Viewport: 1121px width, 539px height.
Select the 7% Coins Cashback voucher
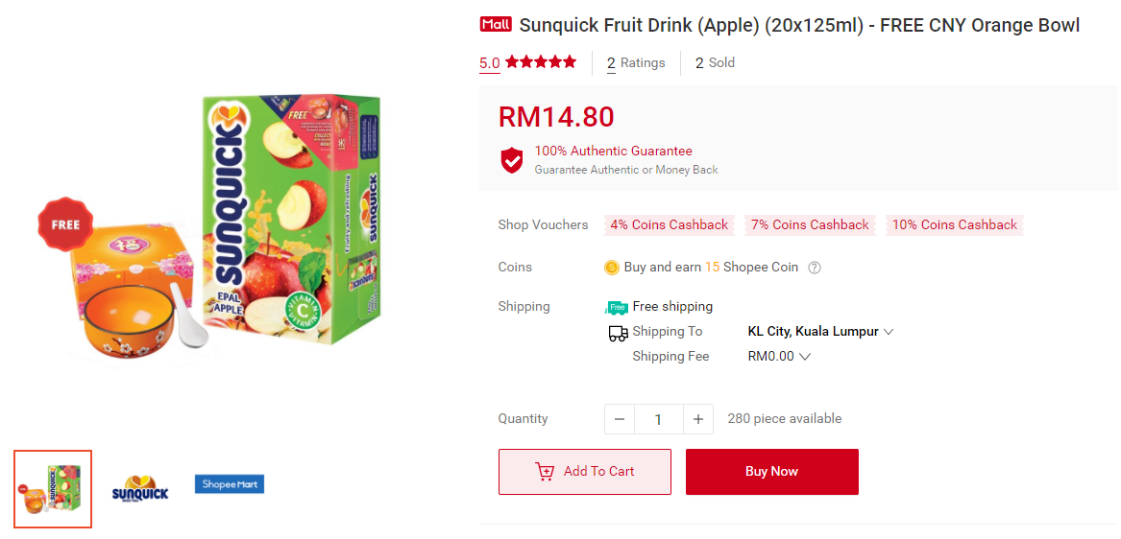click(810, 225)
